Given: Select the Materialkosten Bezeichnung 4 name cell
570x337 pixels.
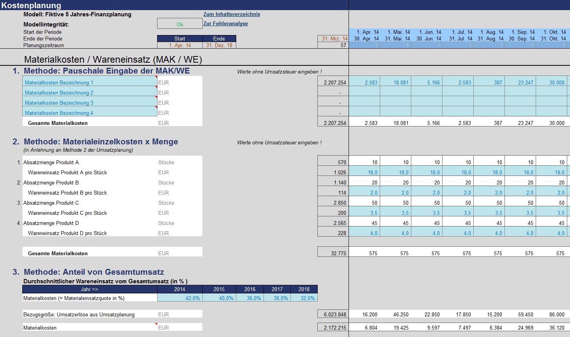Looking at the screenshot, I should 90,112.
